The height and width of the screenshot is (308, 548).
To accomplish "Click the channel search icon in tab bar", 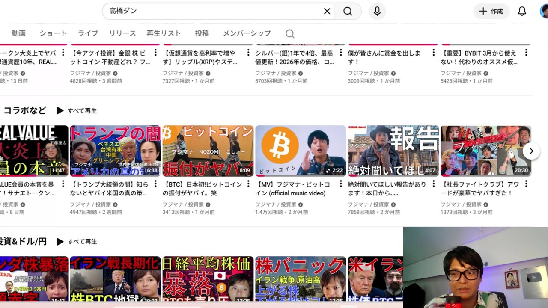I will pos(290,34).
